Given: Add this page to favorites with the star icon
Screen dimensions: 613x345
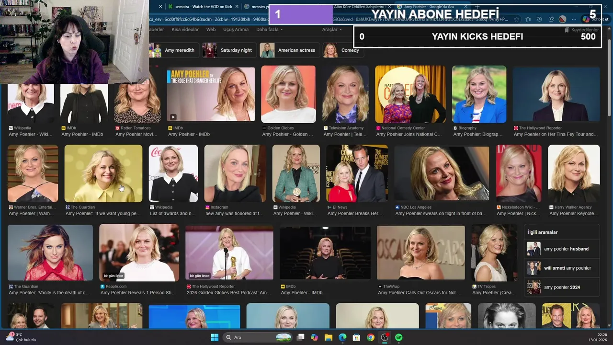Looking at the screenshot, I should [516, 19].
